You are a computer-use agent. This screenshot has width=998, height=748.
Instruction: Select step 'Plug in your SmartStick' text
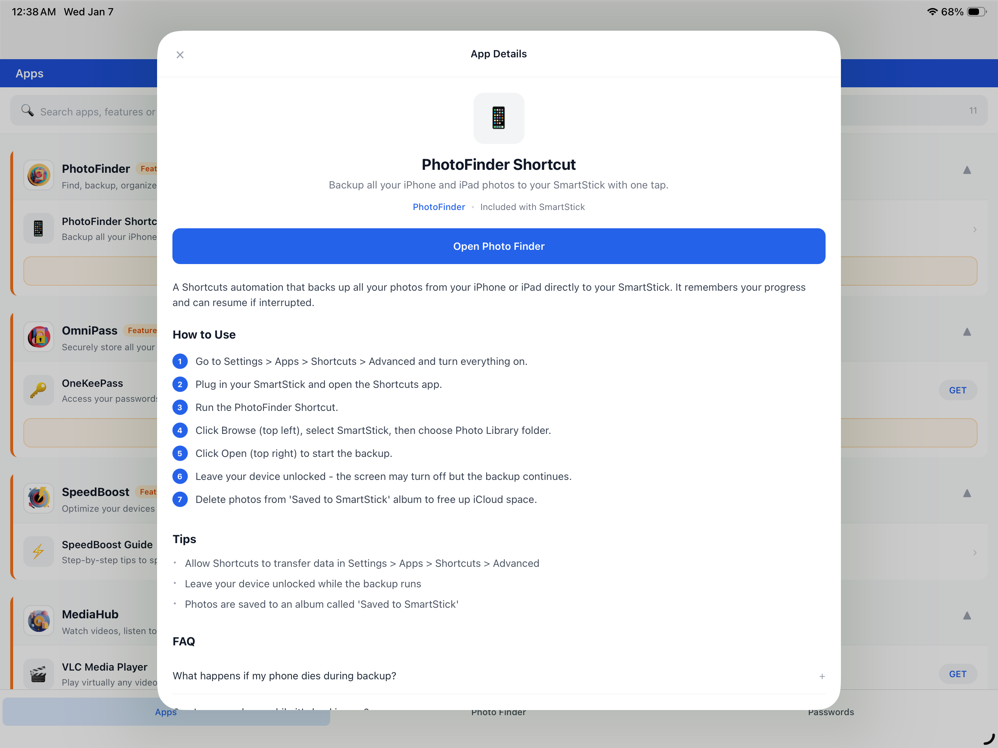pos(319,384)
